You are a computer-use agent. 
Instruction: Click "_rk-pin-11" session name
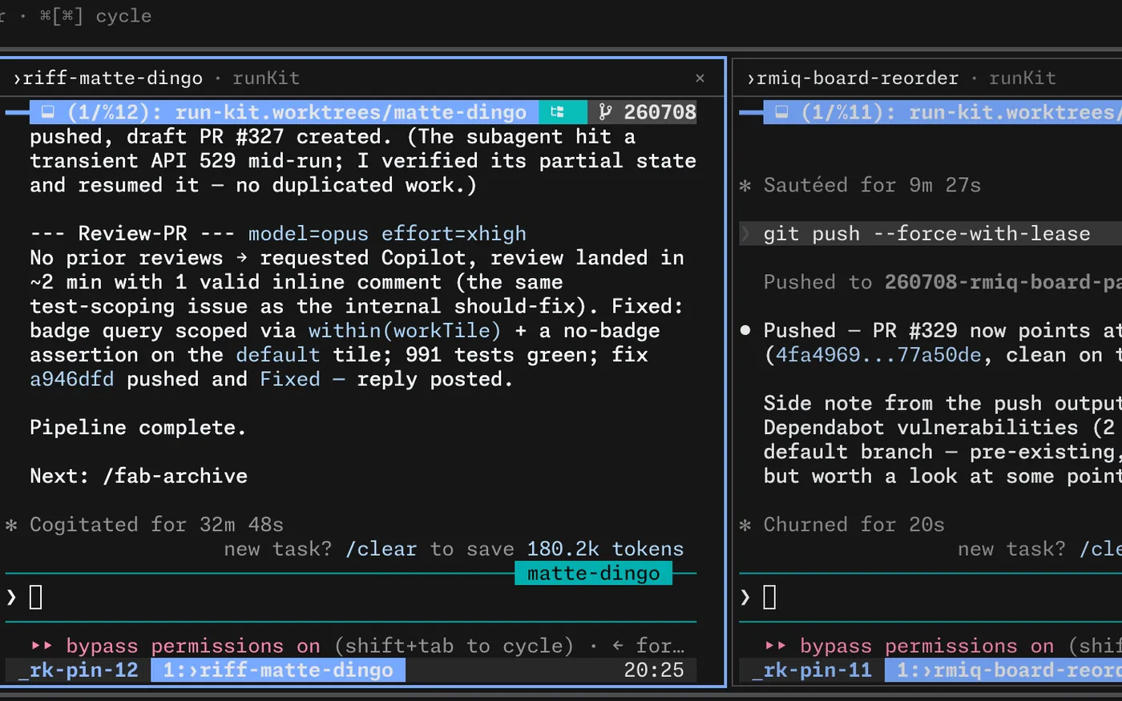[x=812, y=671]
